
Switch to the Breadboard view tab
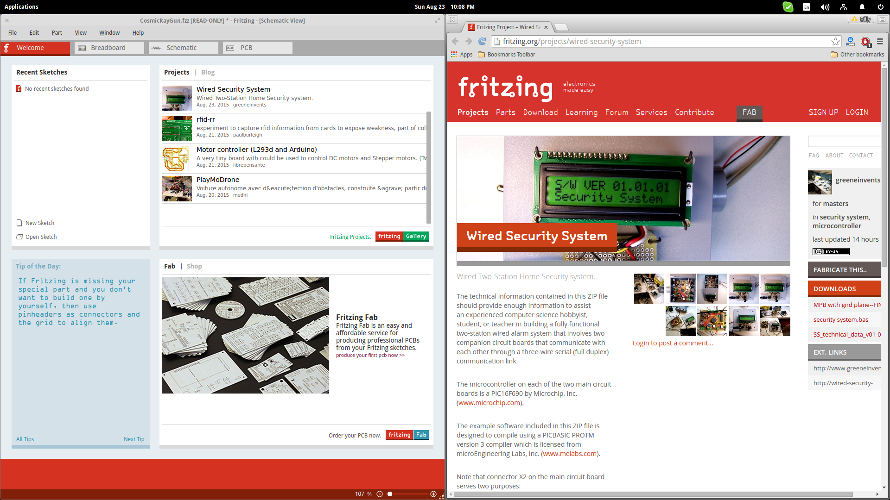click(x=108, y=48)
